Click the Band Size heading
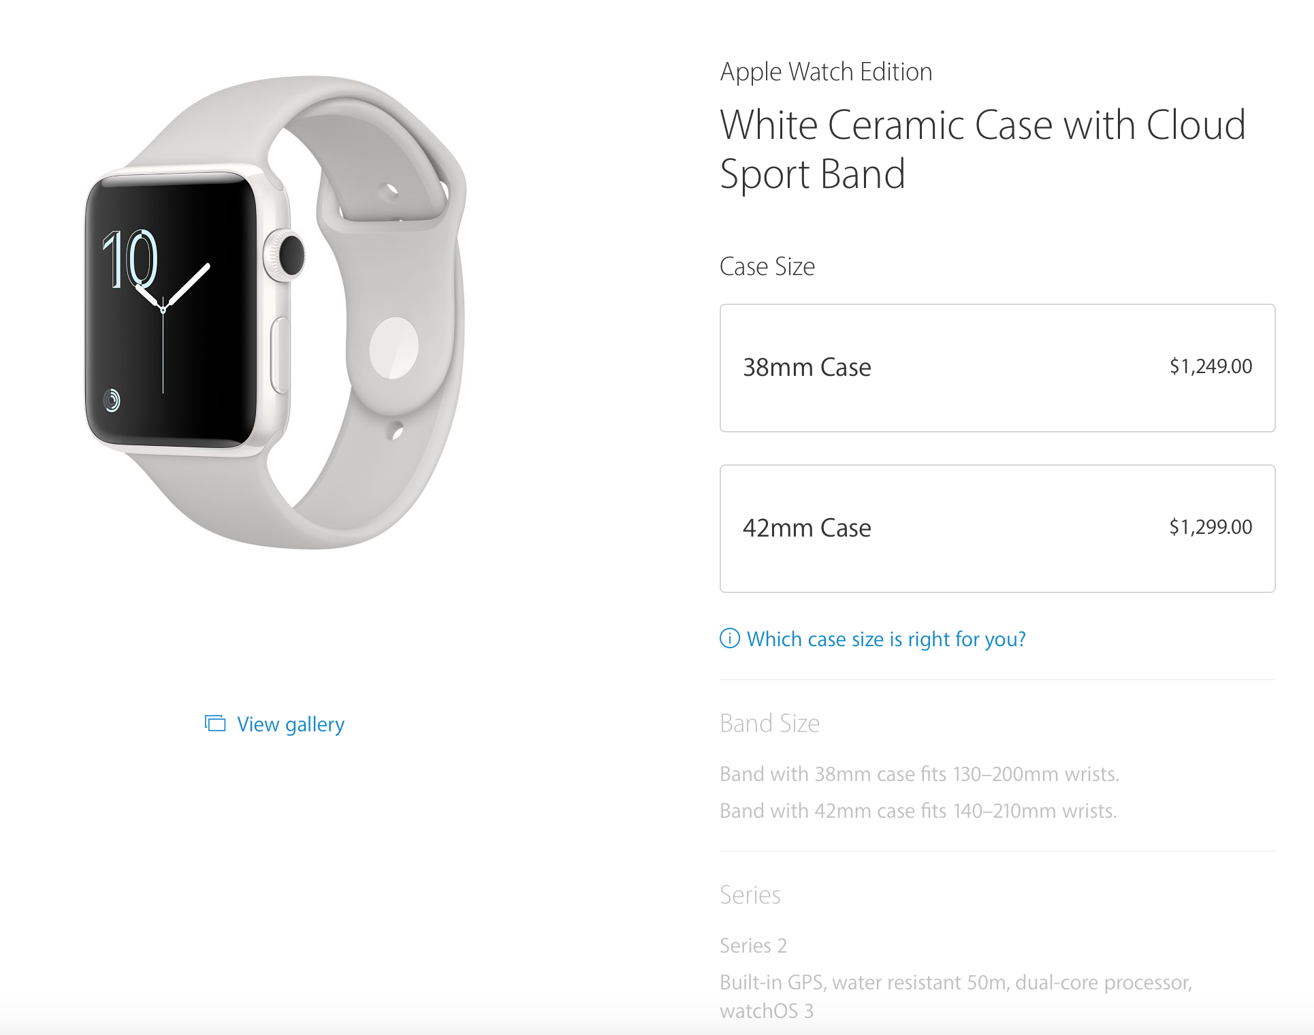1314x1035 pixels. click(769, 723)
